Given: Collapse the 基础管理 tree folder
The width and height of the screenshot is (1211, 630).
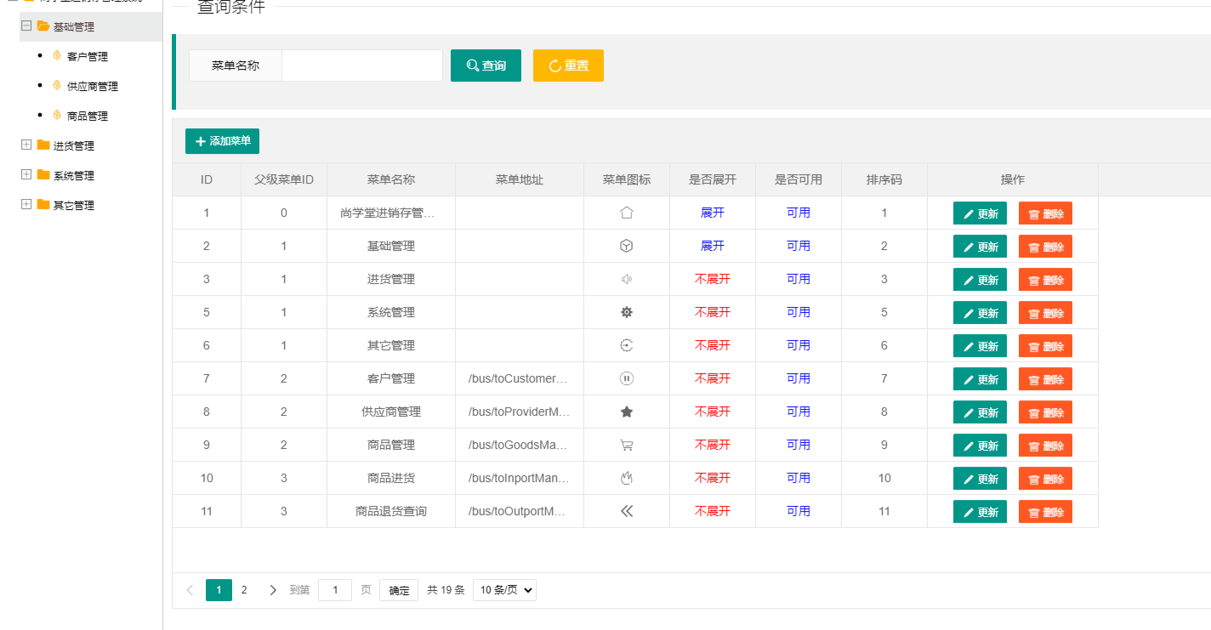Looking at the screenshot, I should 26,26.
